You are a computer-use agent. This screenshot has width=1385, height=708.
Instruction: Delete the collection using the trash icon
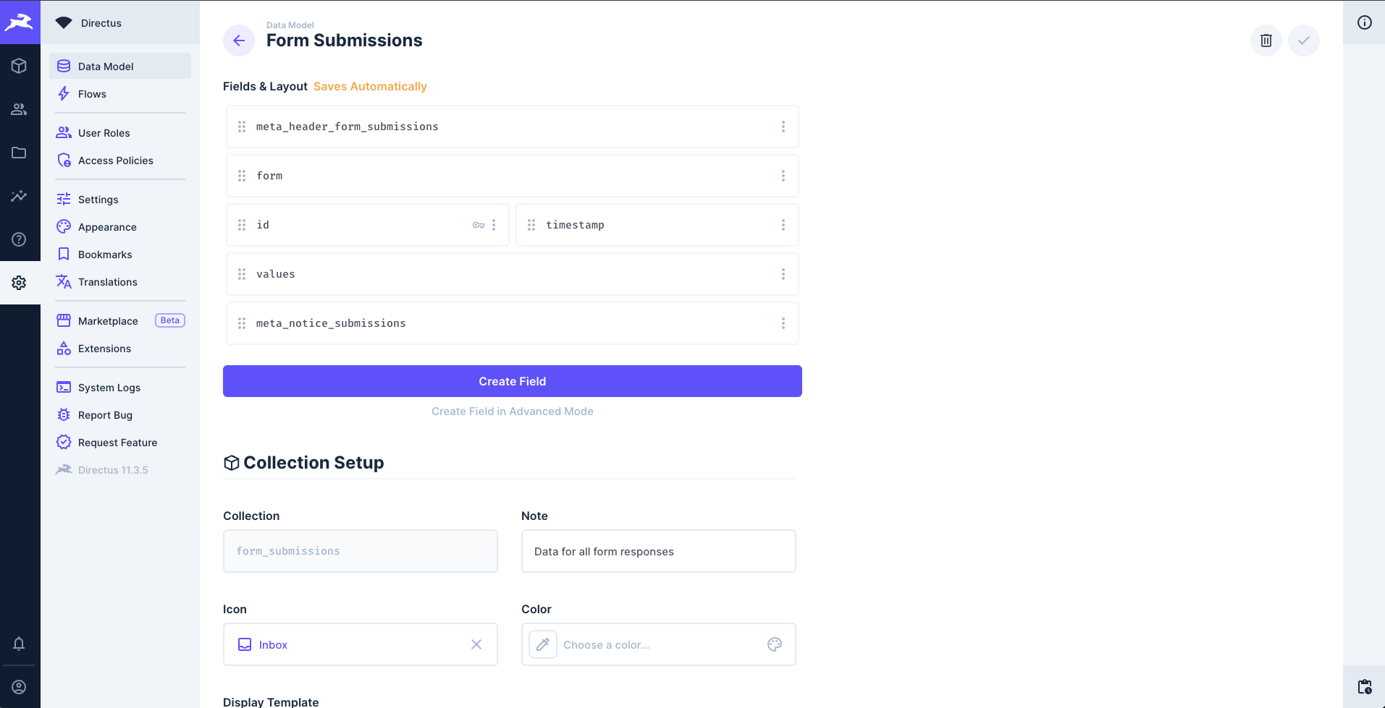(1266, 40)
